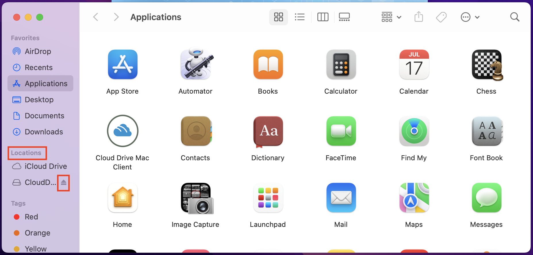
Task: Click the Favorites section header
Action: [25, 38]
